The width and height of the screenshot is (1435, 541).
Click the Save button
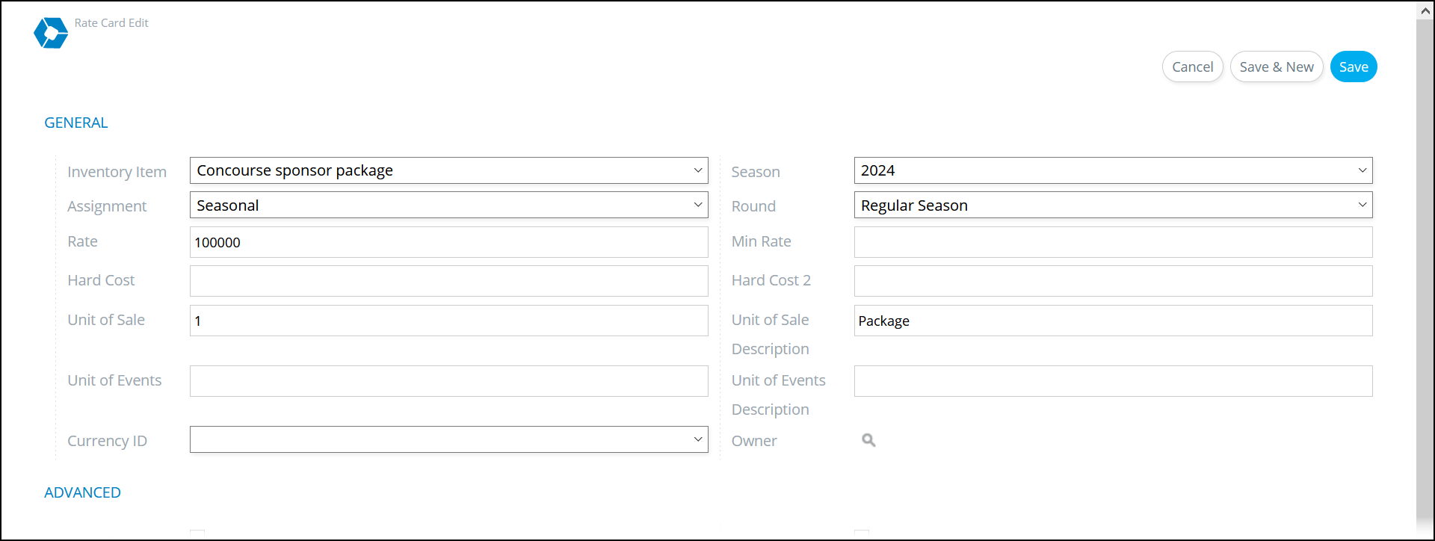coord(1354,67)
